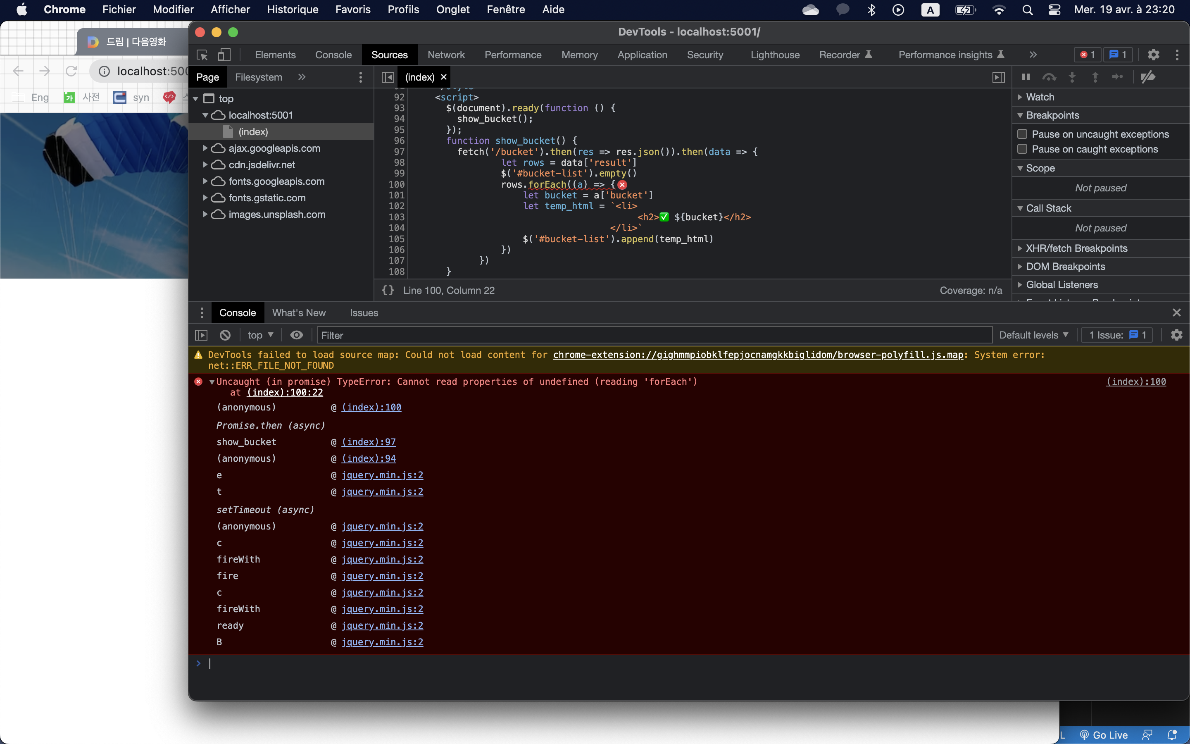Open Spotlight search in the menu bar
This screenshot has height=744, width=1190.
pos(1027,10)
